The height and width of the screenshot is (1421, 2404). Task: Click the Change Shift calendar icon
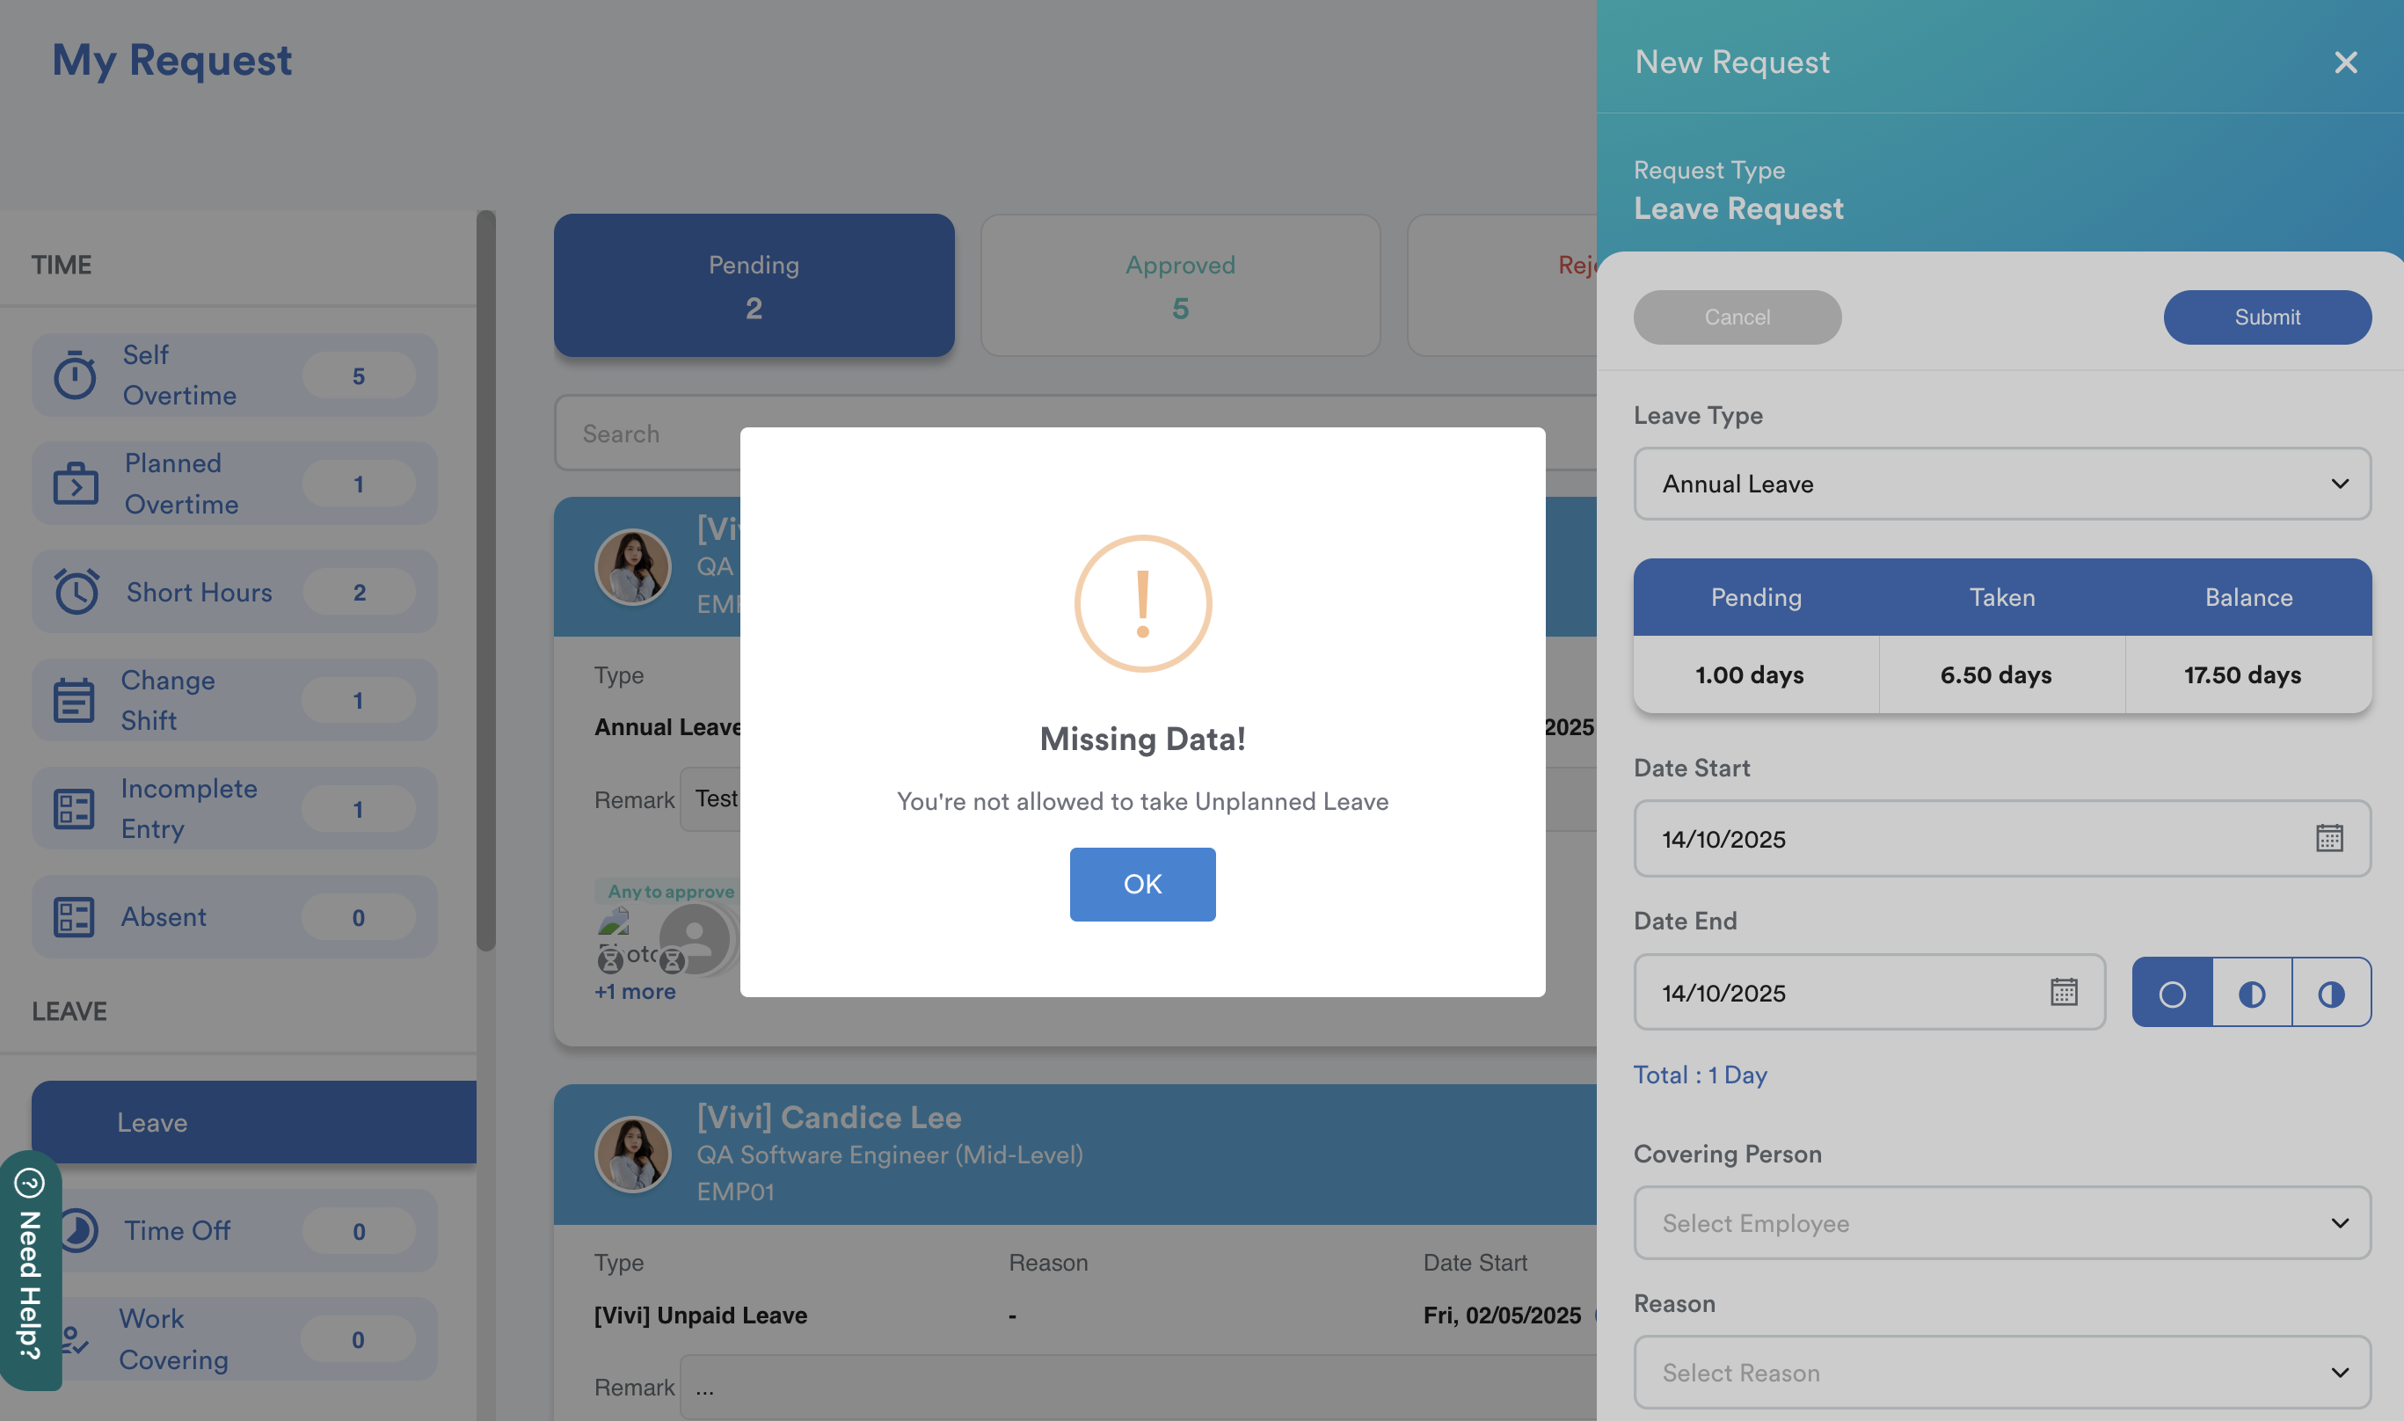[74, 700]
